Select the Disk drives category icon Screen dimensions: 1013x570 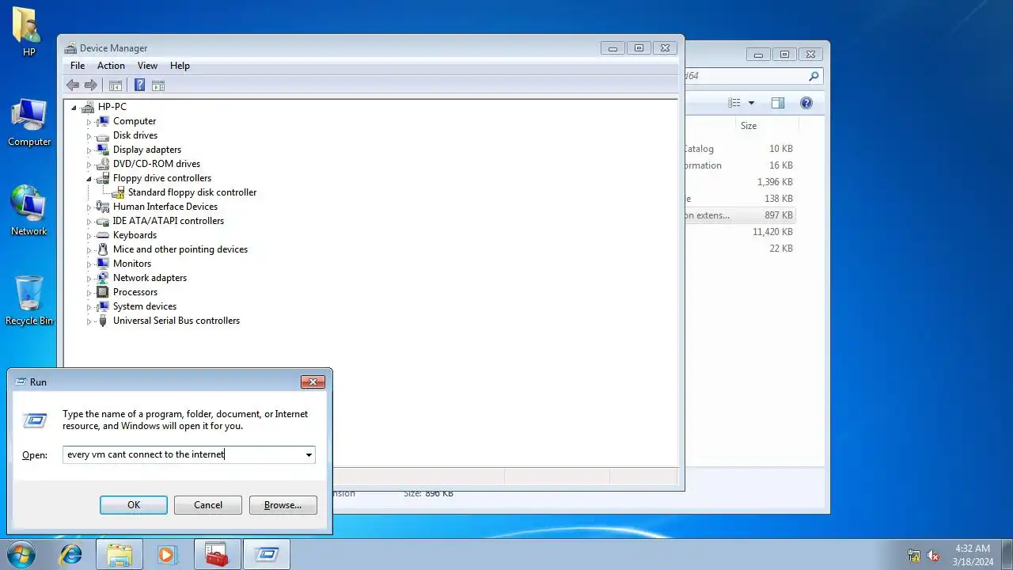pos(102,135)
